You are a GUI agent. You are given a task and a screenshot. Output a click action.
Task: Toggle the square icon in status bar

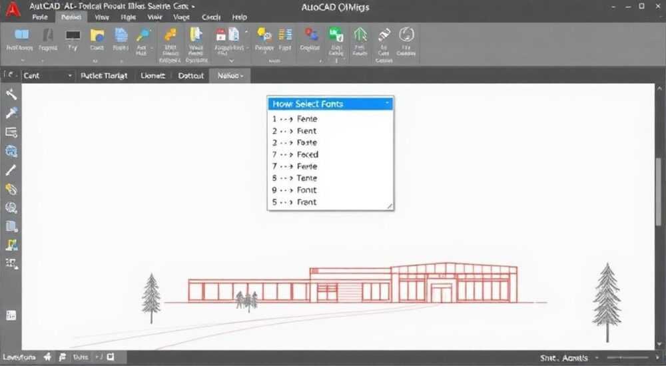coord(111,357)
